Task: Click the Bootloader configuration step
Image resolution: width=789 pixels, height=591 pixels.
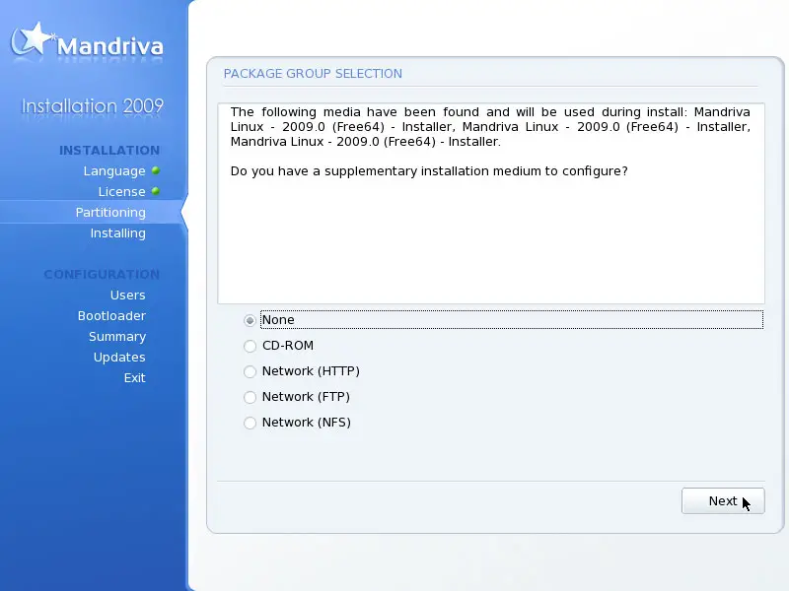Action: (111, 315)
